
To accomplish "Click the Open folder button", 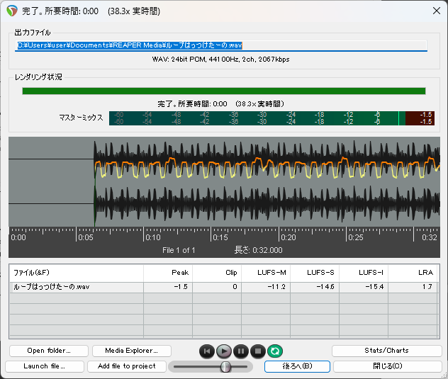I will tap(48, 351).
